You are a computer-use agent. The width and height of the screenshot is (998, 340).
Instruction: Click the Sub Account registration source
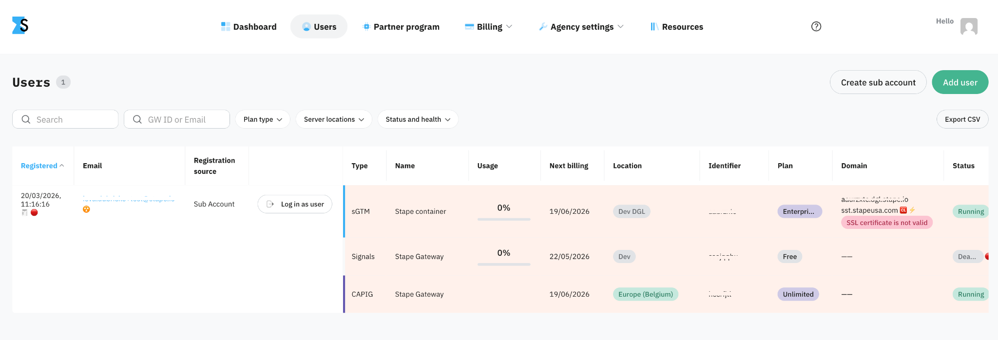coord(214,204)
